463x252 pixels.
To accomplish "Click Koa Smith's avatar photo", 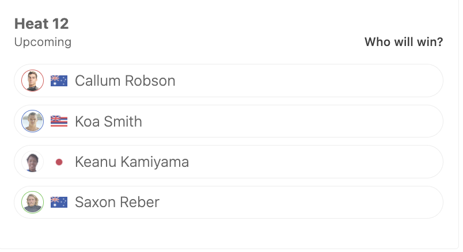I will click(32, 121).
